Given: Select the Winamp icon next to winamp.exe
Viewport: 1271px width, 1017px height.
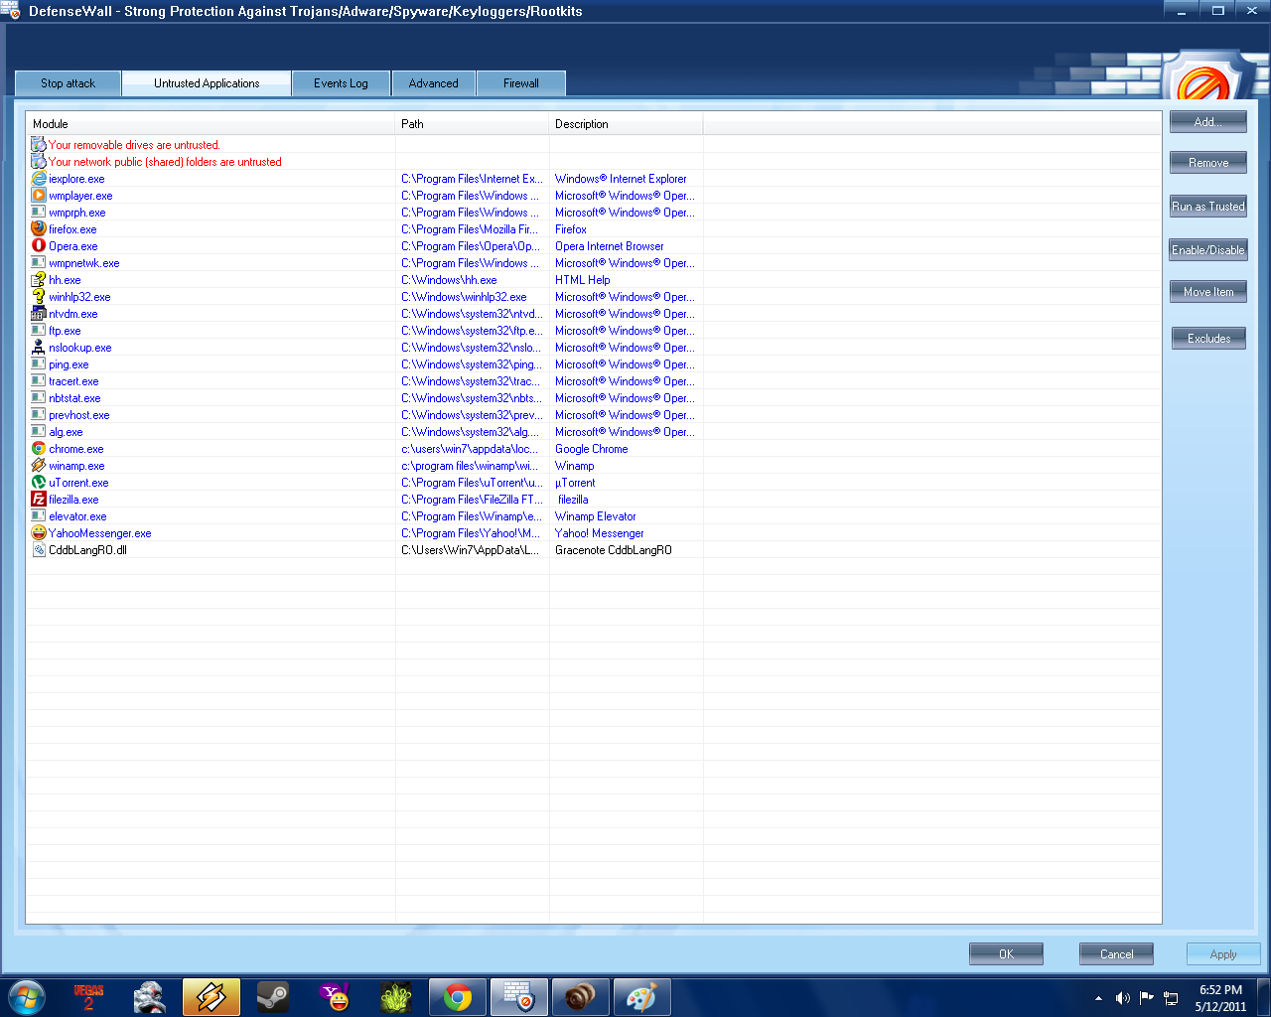Looking at the screenshot, I should (39, 466).
